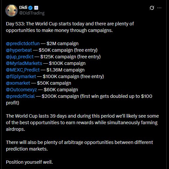Open the @Outcomexyz mention
Screen dimensions: 169x169
(x=21, y=90)
